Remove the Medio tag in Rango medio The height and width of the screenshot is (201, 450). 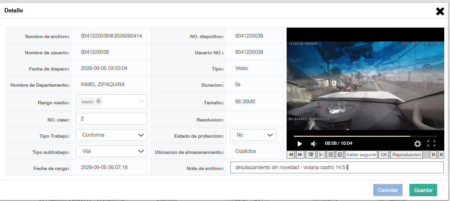tap(98, 101)
